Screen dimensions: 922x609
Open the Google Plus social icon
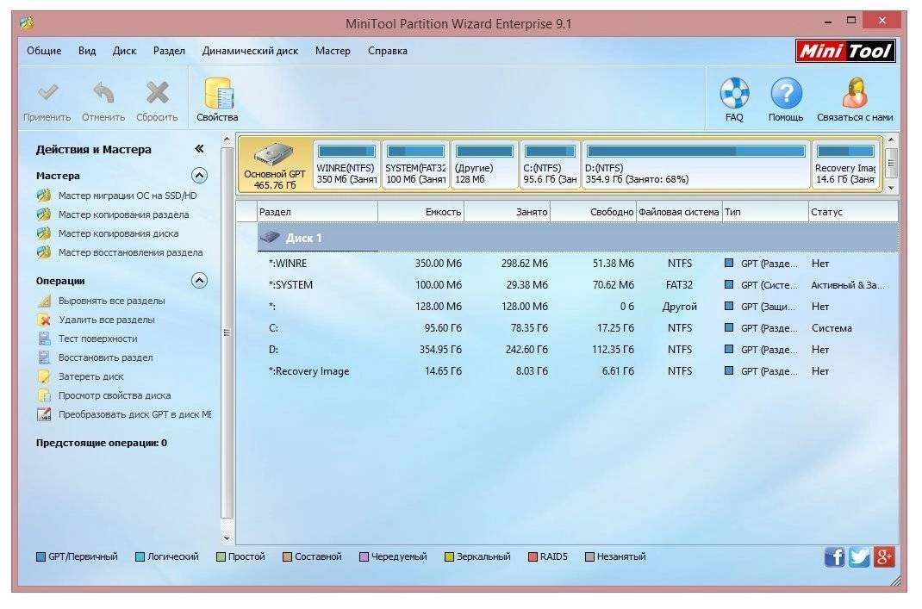[x=884, y=556]
